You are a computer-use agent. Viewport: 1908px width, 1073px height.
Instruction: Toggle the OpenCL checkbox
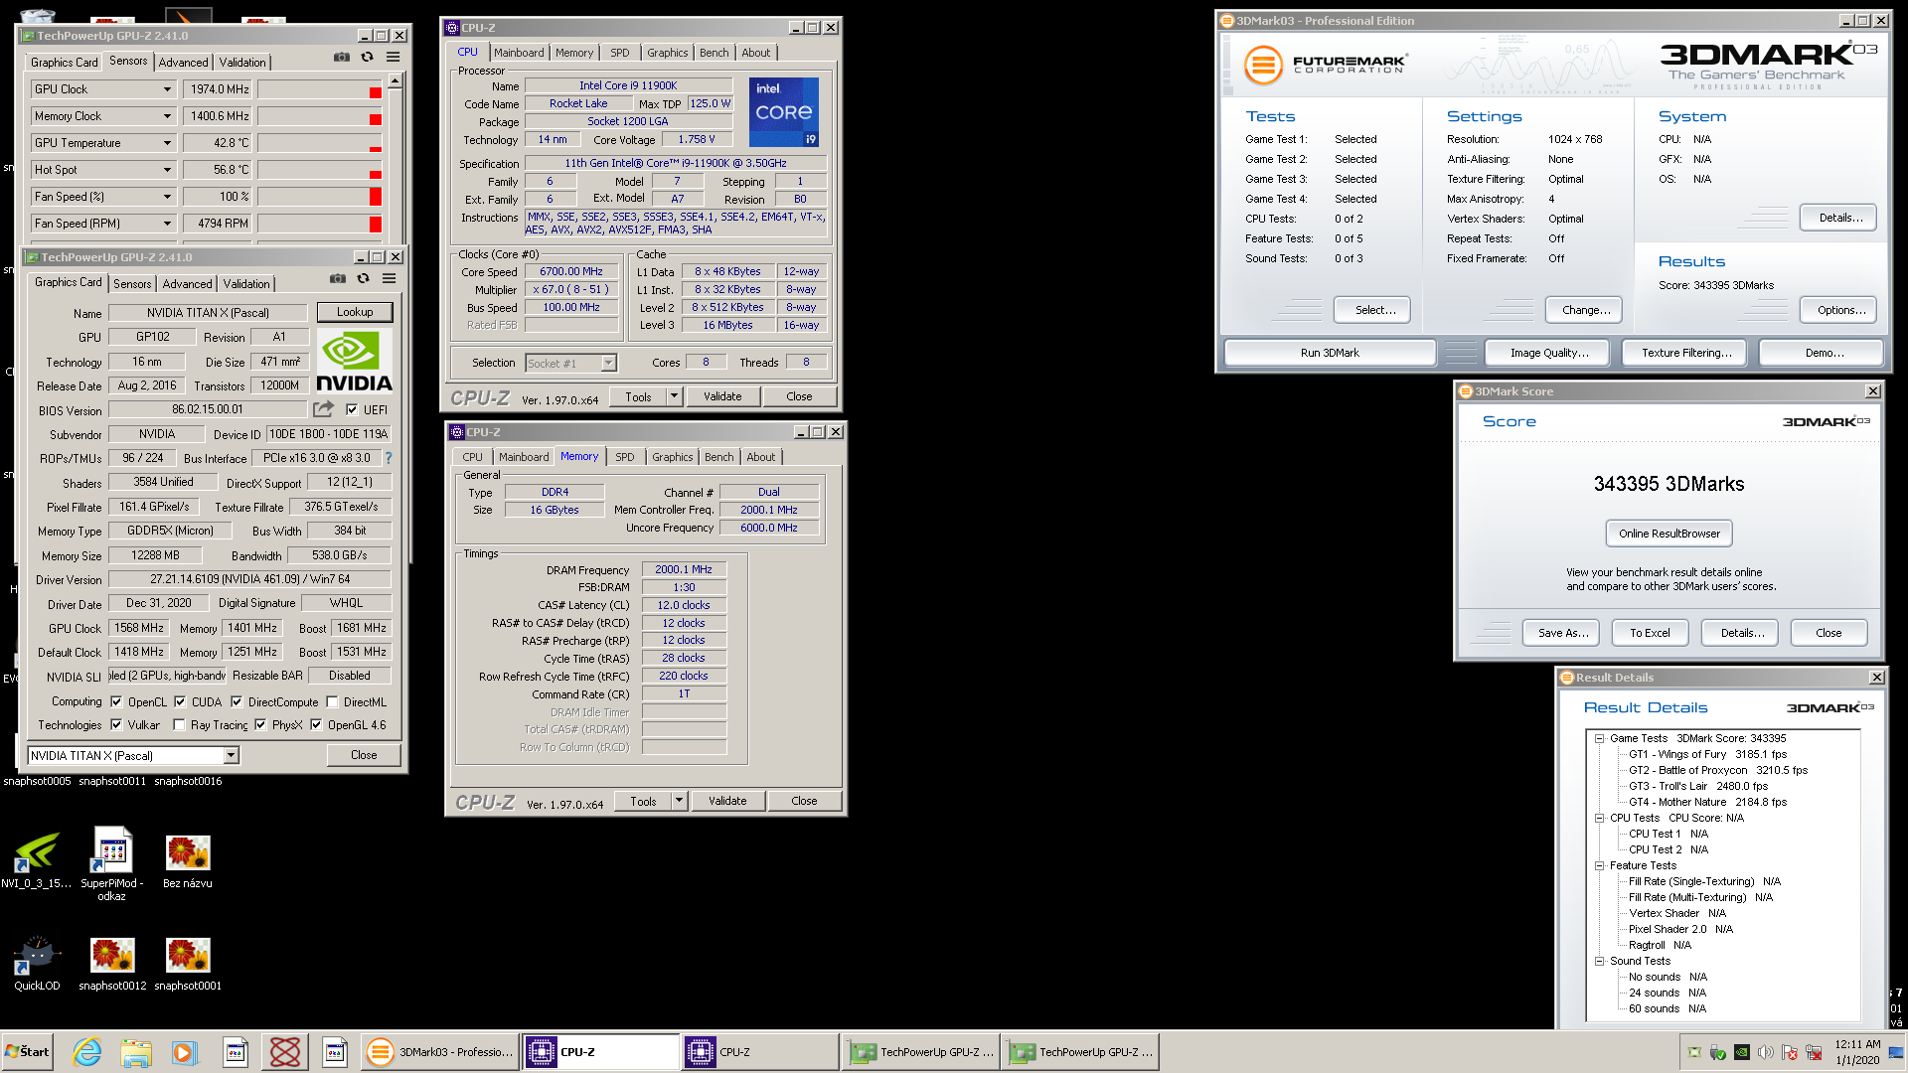pos(116,701)
